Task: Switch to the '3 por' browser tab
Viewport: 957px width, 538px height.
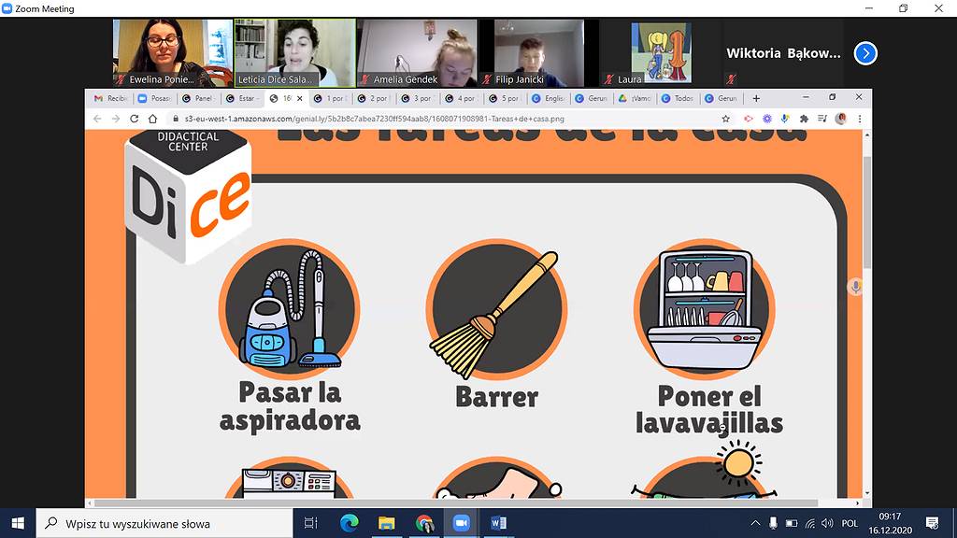Action: click(419, 98)
